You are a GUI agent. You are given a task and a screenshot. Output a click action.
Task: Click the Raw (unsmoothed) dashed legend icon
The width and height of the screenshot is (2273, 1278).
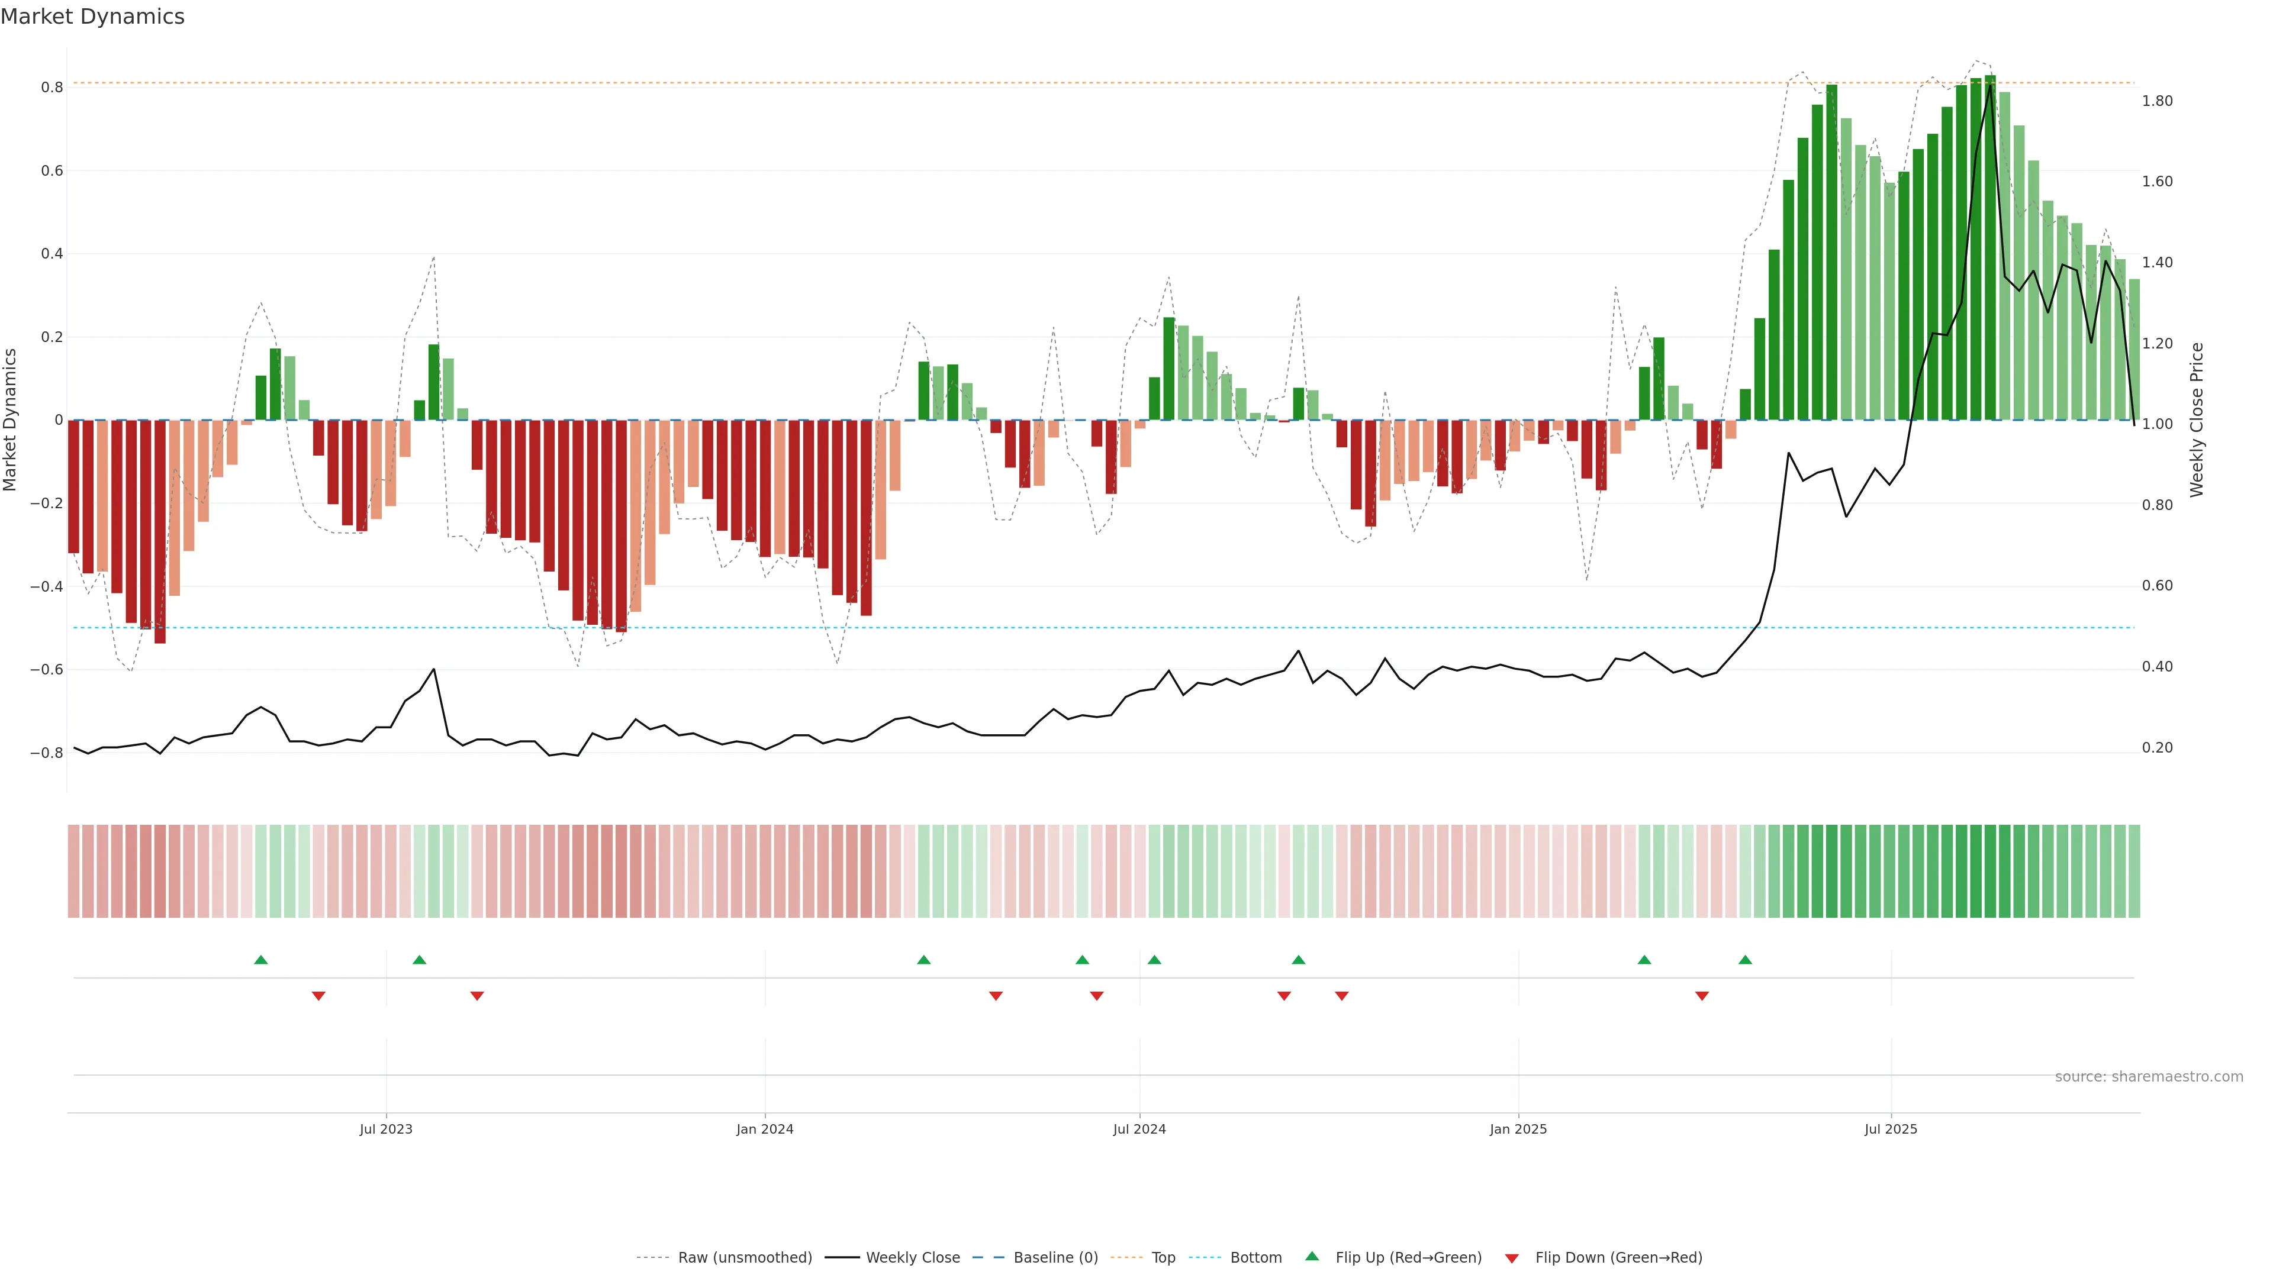[x=653, y=1258]
